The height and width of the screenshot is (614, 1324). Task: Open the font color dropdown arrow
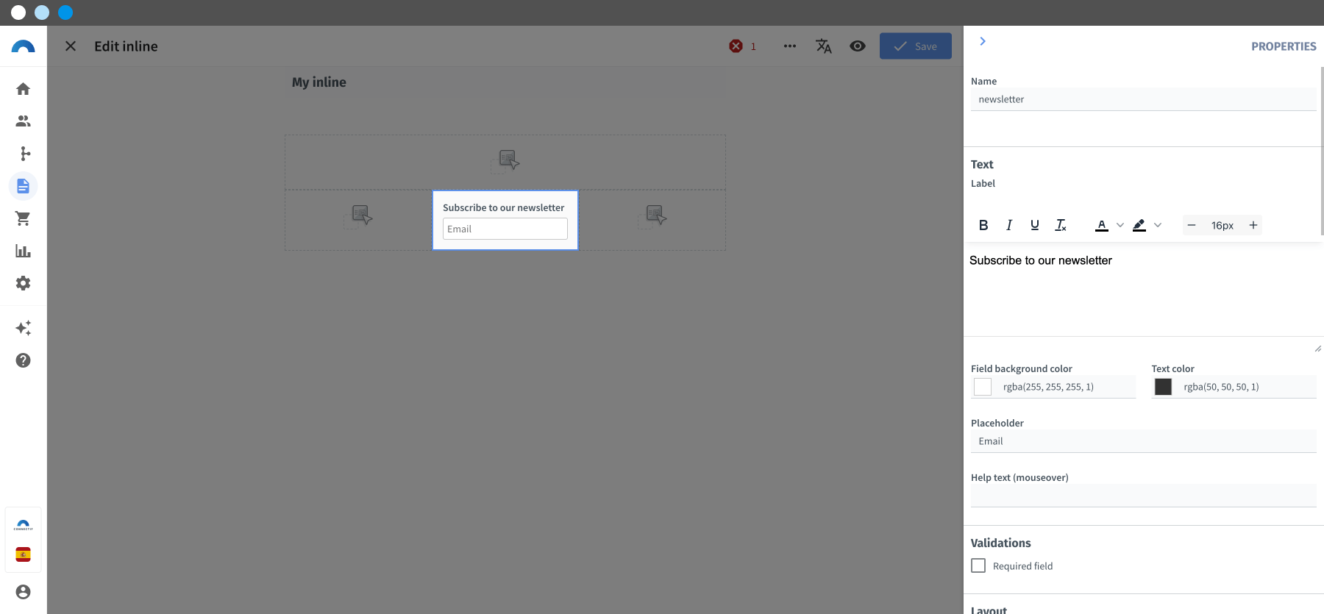[x=1120, y=225]
